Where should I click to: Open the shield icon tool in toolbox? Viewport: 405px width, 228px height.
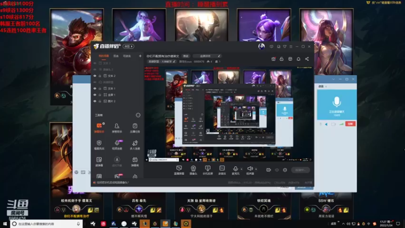(99, 145)
